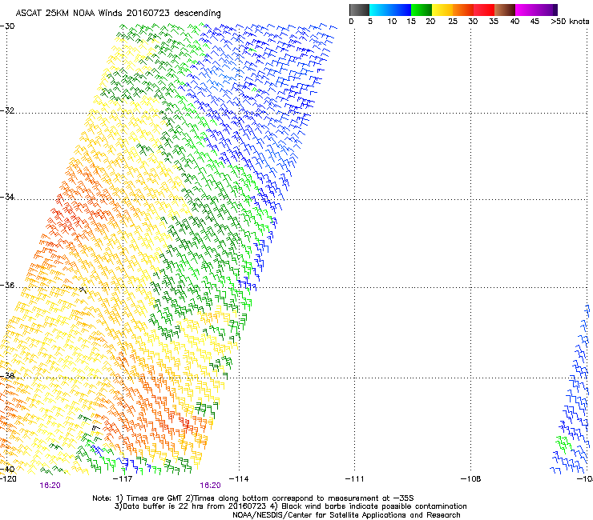Click the -36 latitude axis label
The width and height of the screenshot is (593, 520).
[7, 285]
